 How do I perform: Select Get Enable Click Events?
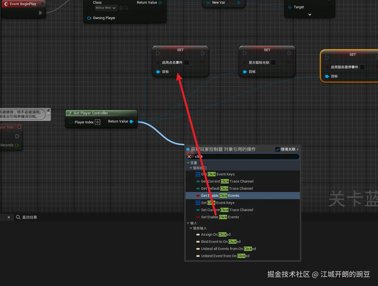click(243, 196)
